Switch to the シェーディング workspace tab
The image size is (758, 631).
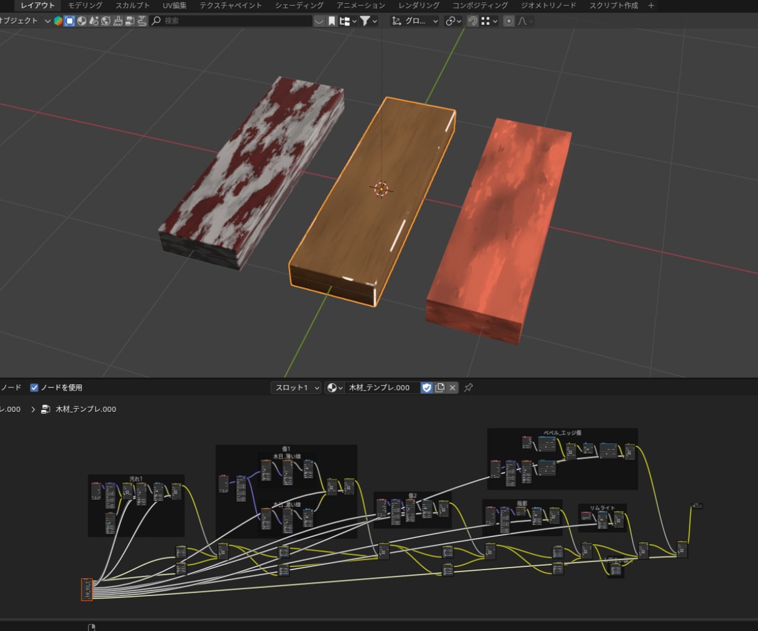pos(299,6)
